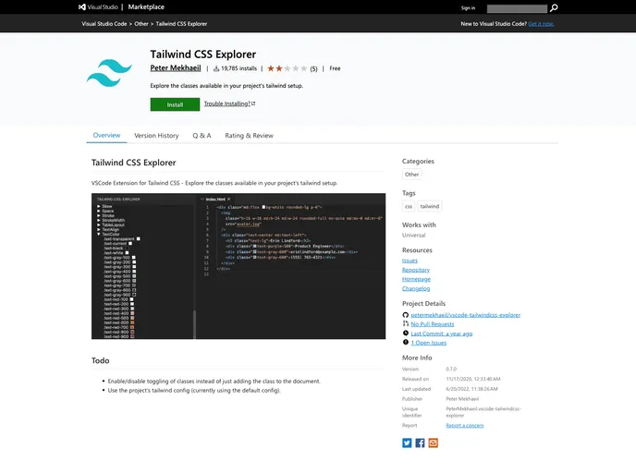Click the (5) review count
Screen dimensions: 636x473
coord(314,69)
